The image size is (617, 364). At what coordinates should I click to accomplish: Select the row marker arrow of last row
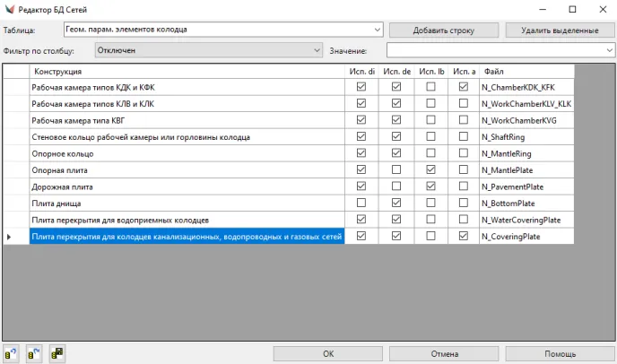tap(10, 237)
